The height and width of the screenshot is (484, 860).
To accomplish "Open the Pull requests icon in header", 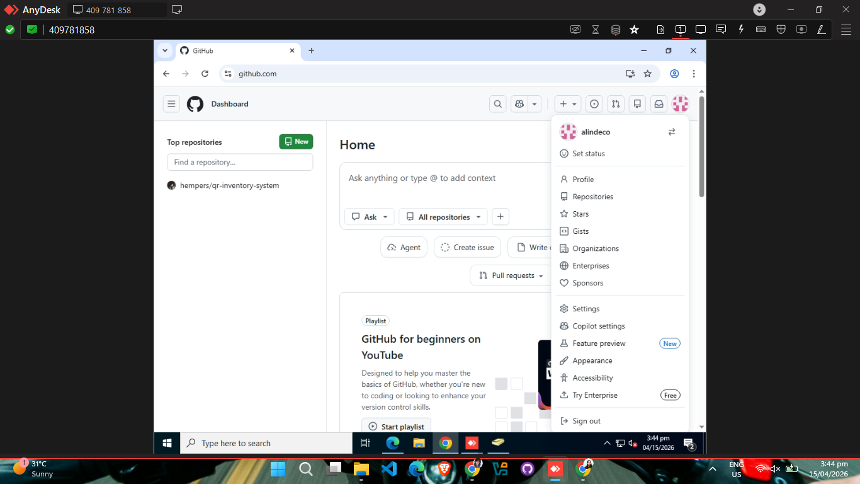I will pyautogui.click(x=616, y=104).
